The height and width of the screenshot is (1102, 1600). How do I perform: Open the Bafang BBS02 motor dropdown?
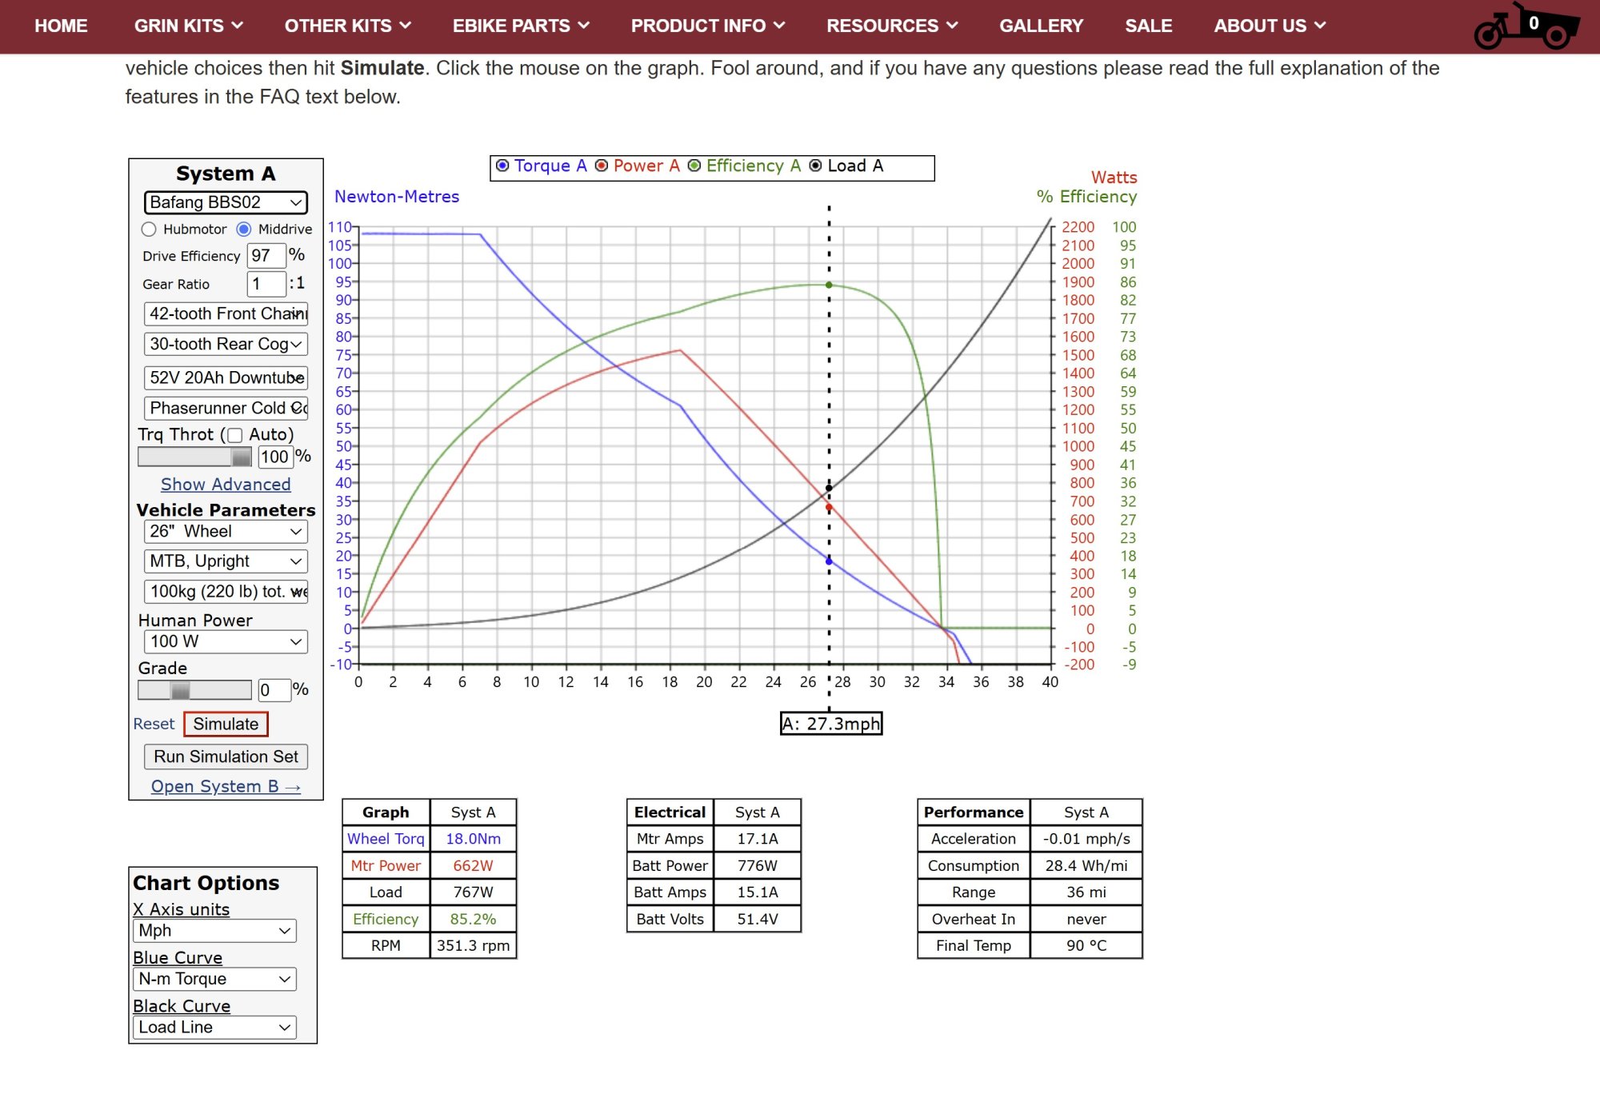[x=226, y=202]
